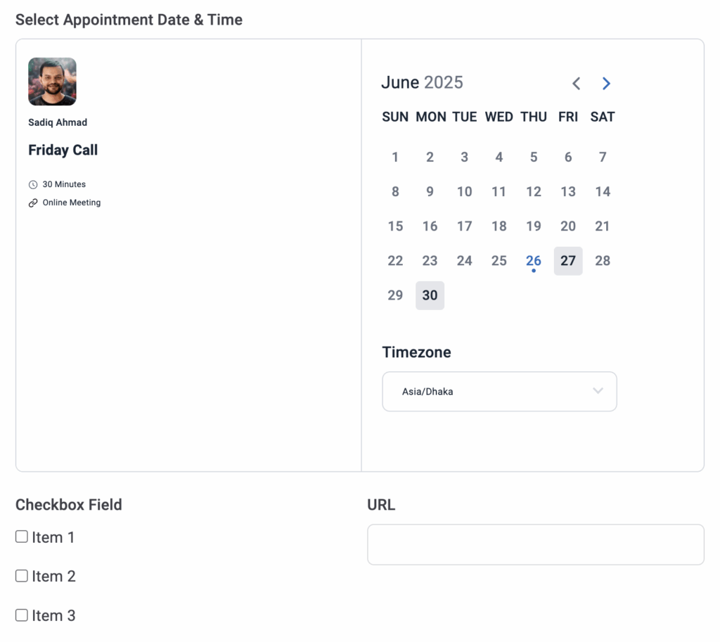Viewport: 720px width, 642px height.
Task: Click the Friday Call event title
Action: pos(63,150)
